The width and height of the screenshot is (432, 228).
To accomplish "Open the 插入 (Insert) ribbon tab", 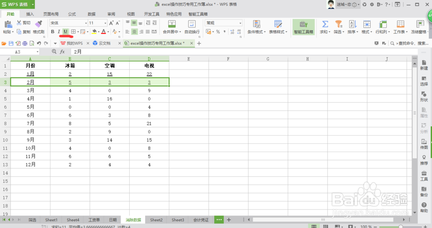I will (x=30, y=14).
